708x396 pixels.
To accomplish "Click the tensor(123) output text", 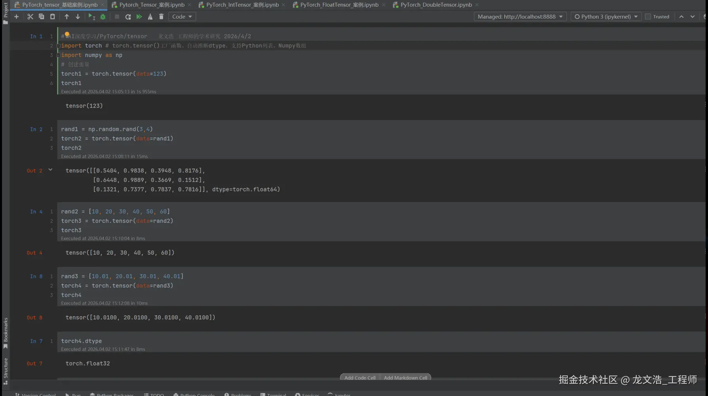I will [84, 106].
